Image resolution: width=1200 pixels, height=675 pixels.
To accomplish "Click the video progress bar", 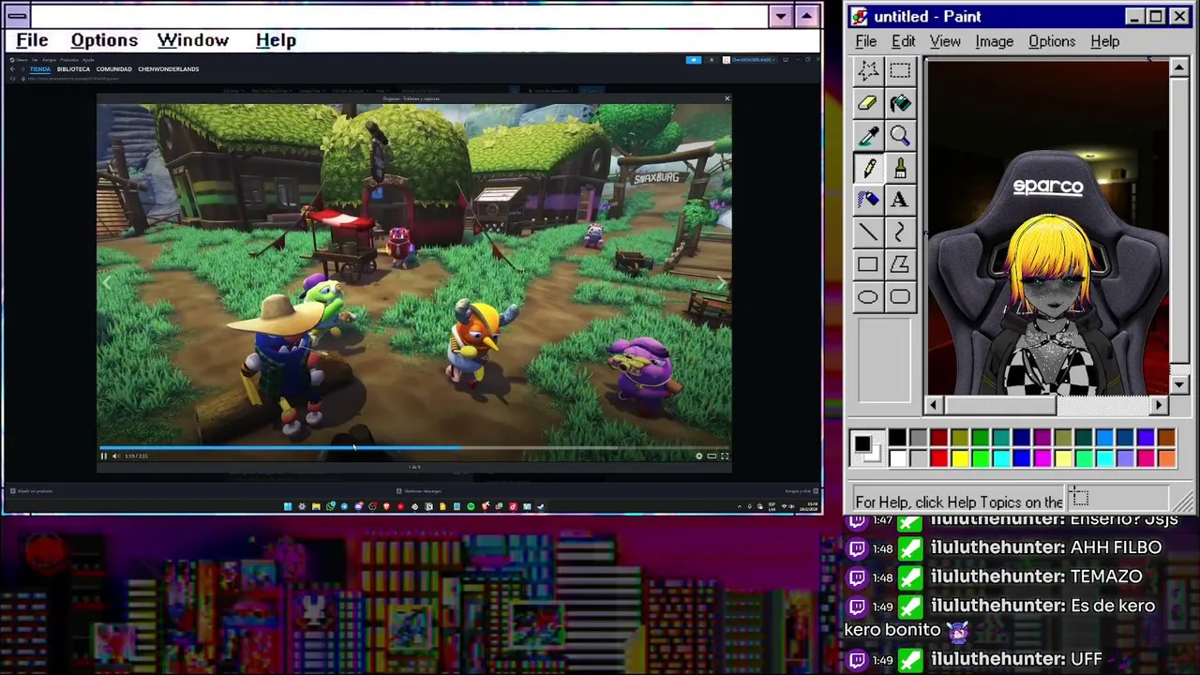I will 414,448.
